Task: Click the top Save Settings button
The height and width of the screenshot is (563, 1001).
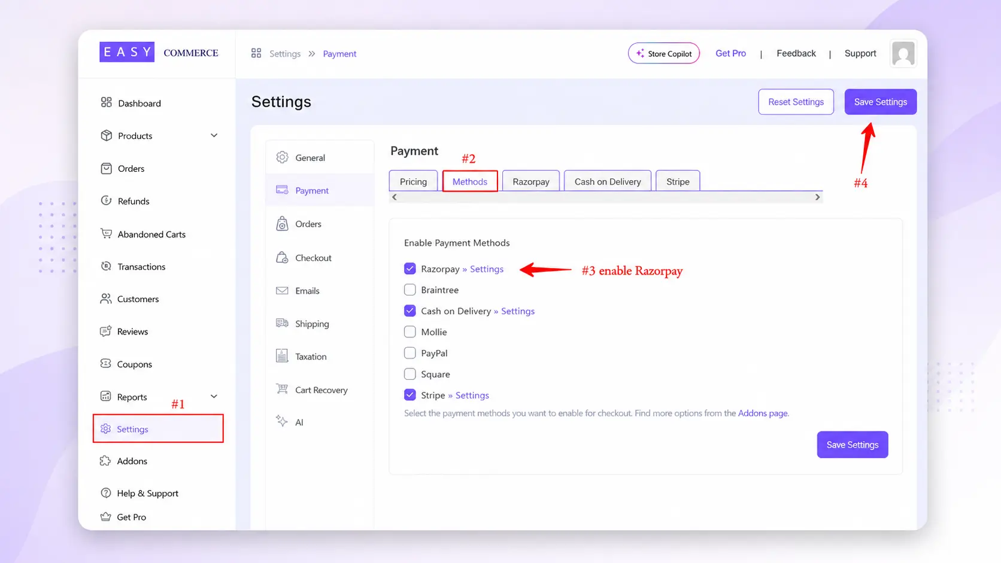Action: (x=881, y=102)
